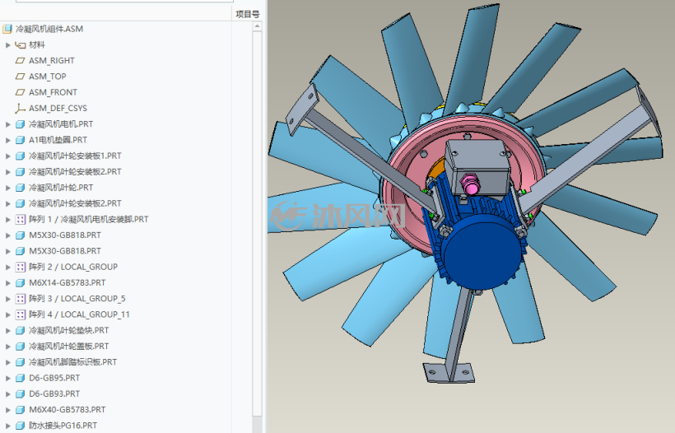Click the part icon of A1电机垫圈.PRT
The image size is (675, 433).
[x=21, y=140]
